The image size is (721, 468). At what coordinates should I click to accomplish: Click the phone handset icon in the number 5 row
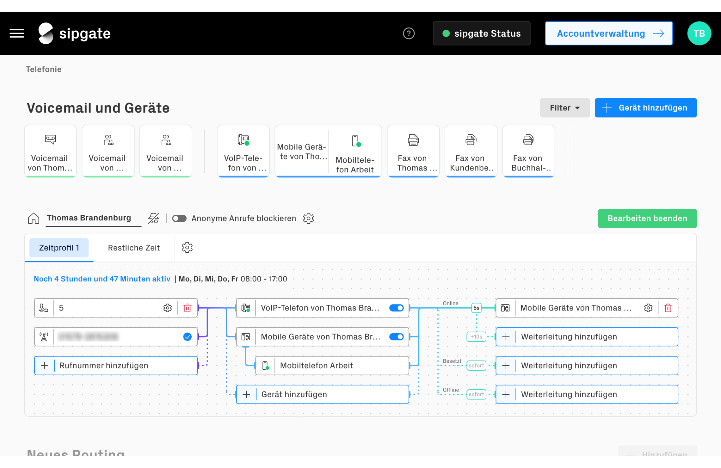pyautogui.click(x=44, y=308)
